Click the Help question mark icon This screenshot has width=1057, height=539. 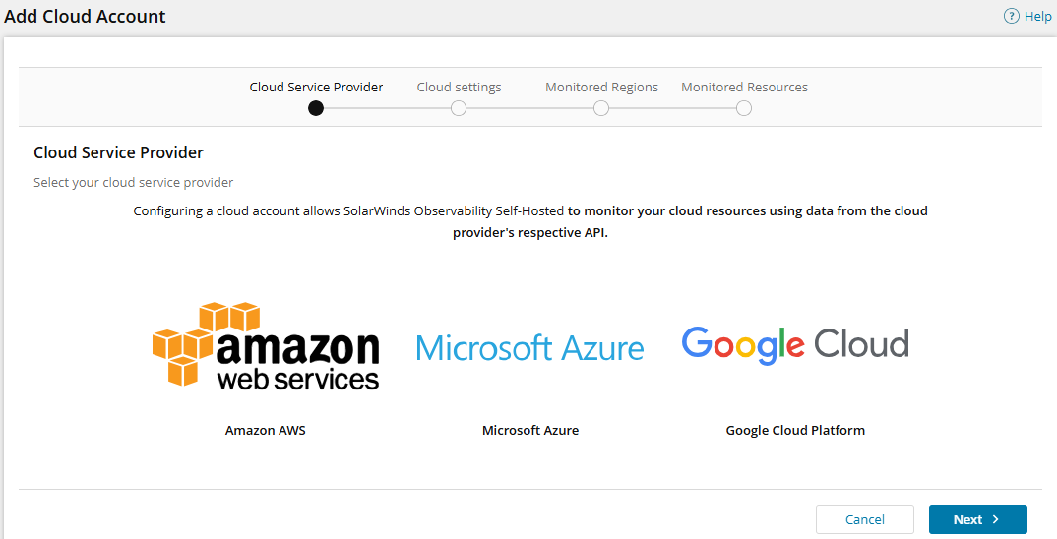click(1011, 17)
